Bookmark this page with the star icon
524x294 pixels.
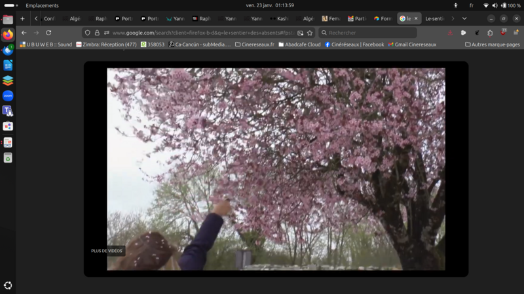pos(310,33)
